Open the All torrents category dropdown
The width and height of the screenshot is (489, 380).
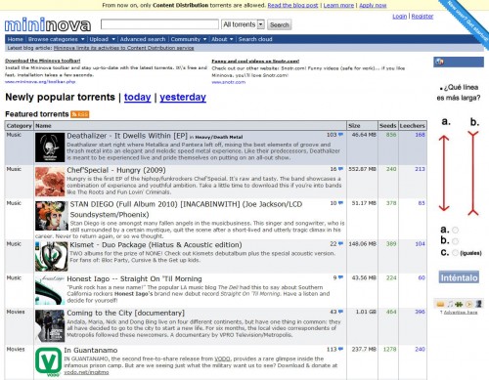(243, 24)
